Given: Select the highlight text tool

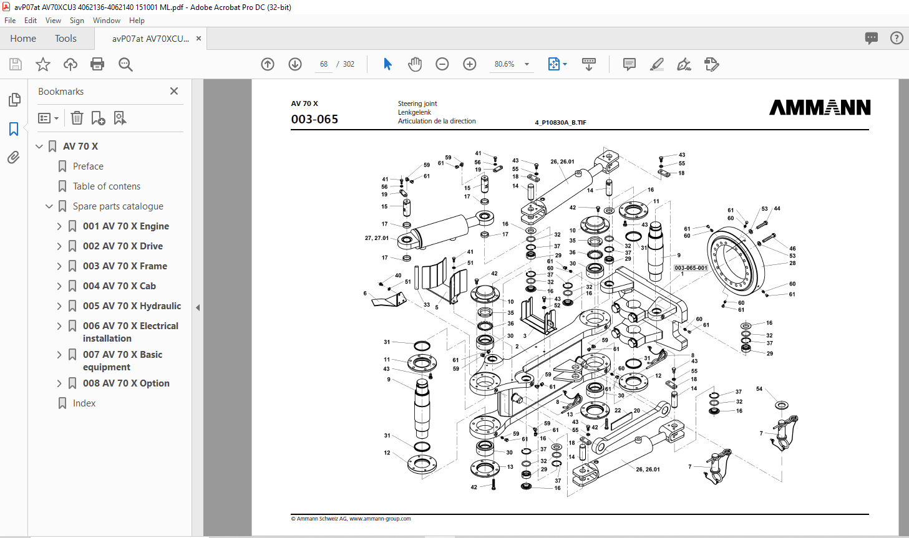Looking at the screenshot, I should click(x=656, y=64).
